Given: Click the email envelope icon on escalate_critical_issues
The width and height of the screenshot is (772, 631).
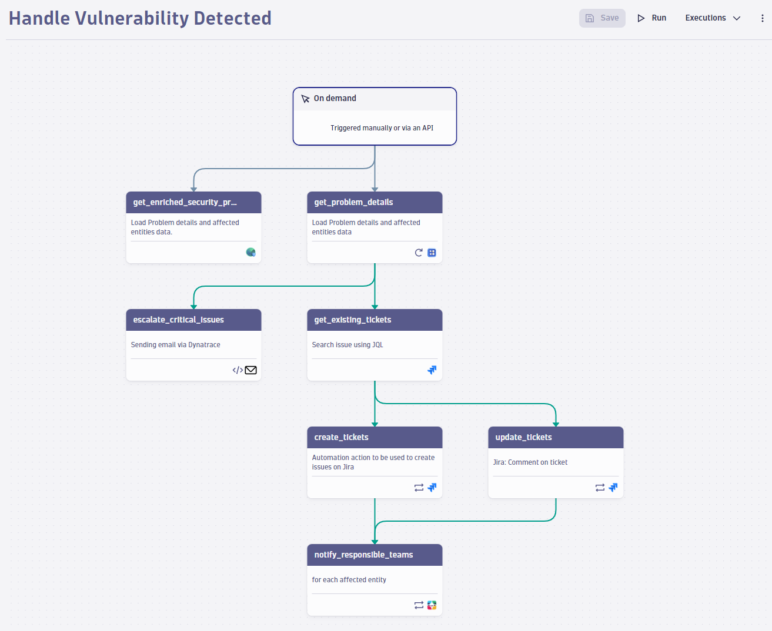Looking at the screenshot, I should [x=251, y=370].
